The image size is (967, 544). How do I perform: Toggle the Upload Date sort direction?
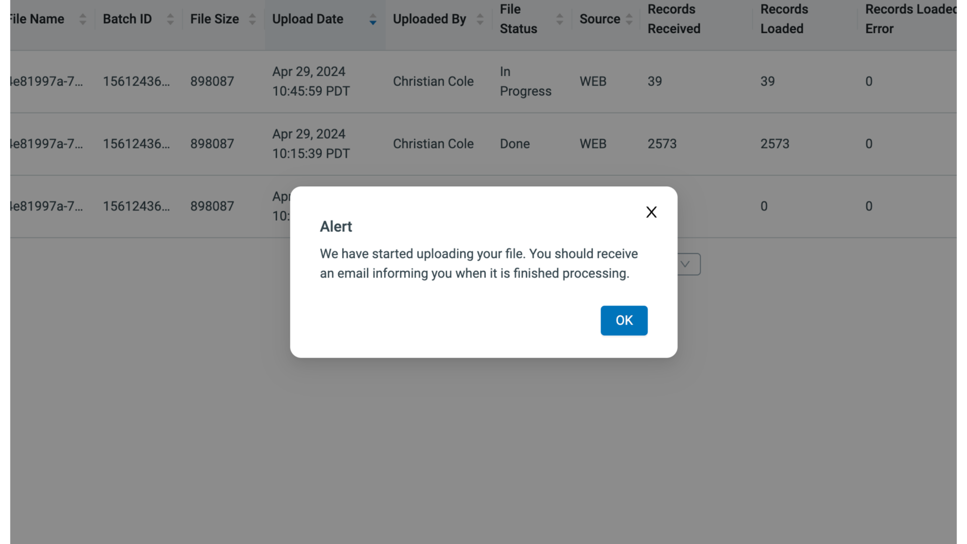coord(373,19)
